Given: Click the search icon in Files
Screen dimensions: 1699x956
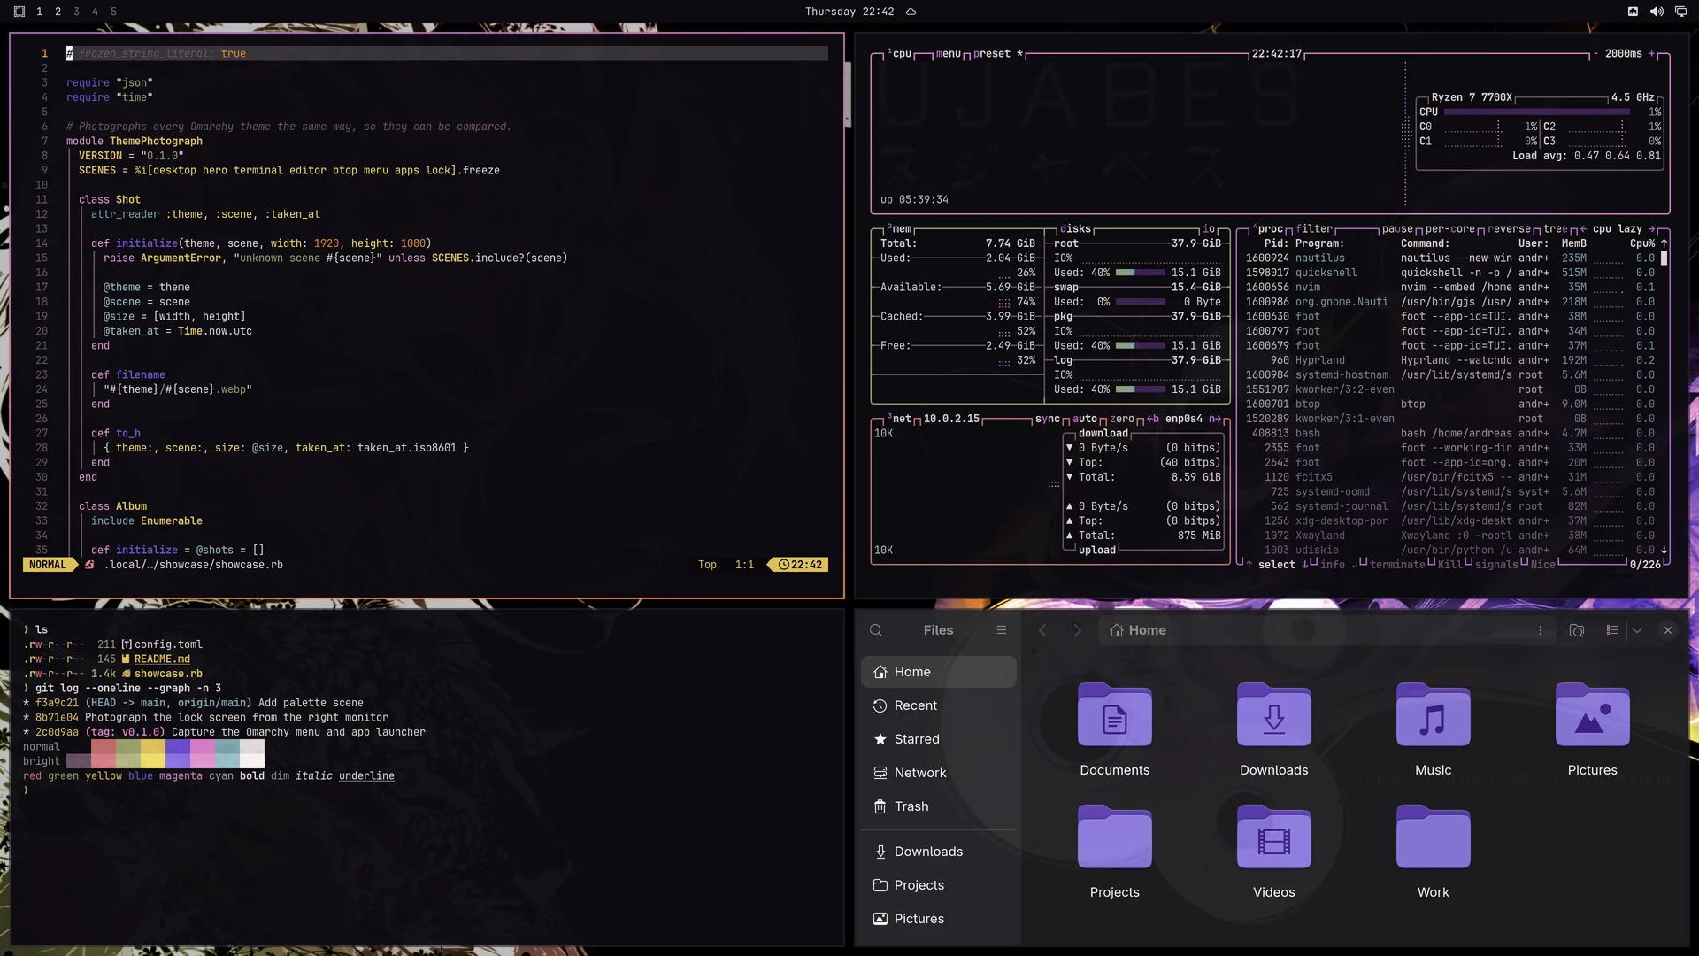Looking at the screenshot, I should pyautogui.click(x=876, y=630).
